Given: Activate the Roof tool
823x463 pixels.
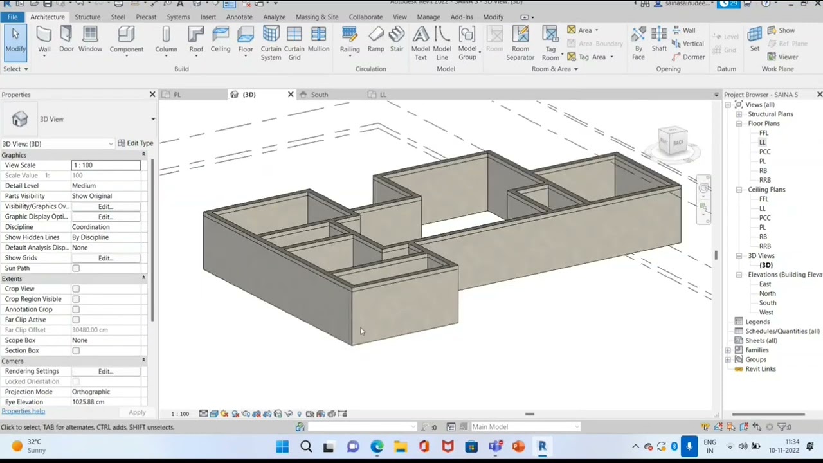Looking at the screenshot, I should (x=196, y=39).
